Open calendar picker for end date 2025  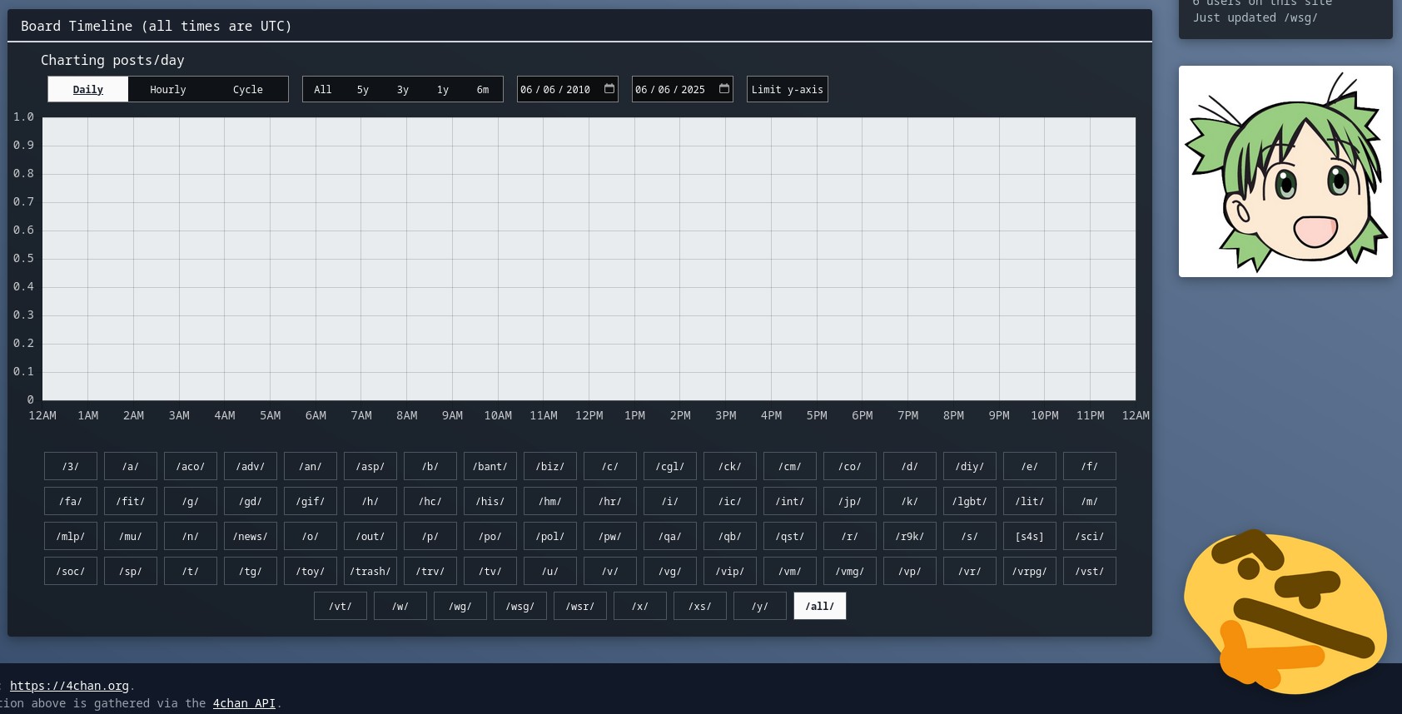click(x=724, y=88)
